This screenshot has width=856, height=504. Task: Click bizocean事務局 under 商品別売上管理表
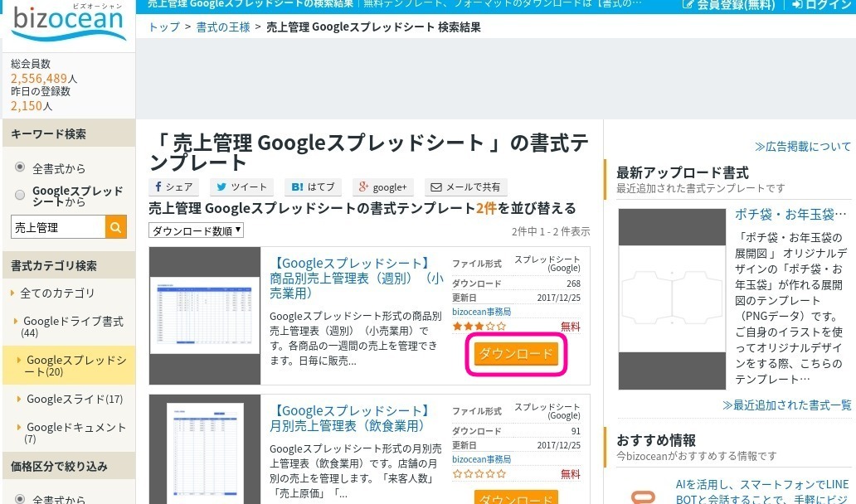click(481, 312)
